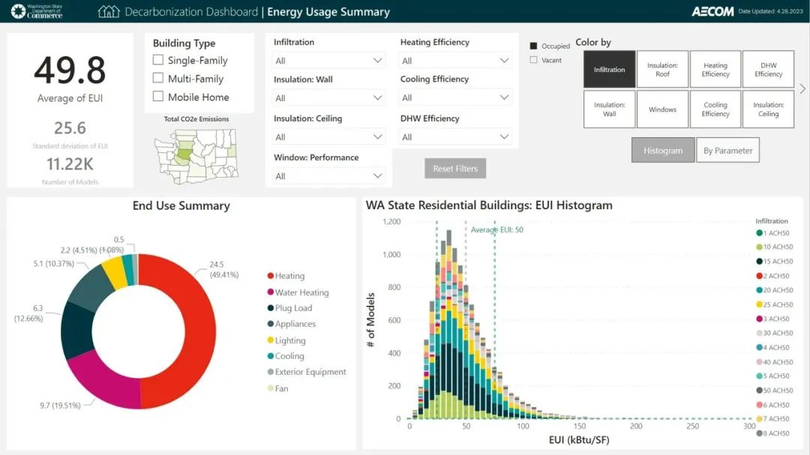The height and width of the screenshot is (455, 810).
Task: Click the Heating legend dot in End Use Summary
Action: point(268,276)
